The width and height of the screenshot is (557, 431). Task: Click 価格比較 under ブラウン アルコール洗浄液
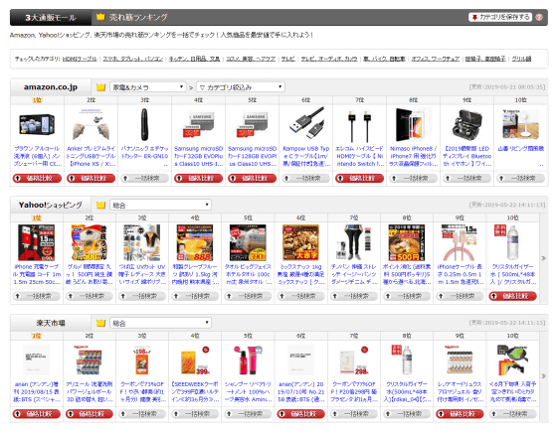(x=37, y=178)
